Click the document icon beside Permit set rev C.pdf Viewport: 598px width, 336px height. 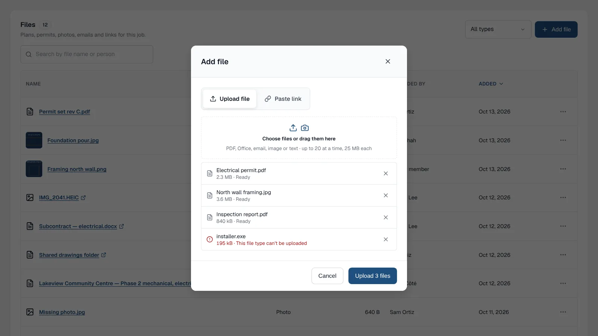(30, 112)
